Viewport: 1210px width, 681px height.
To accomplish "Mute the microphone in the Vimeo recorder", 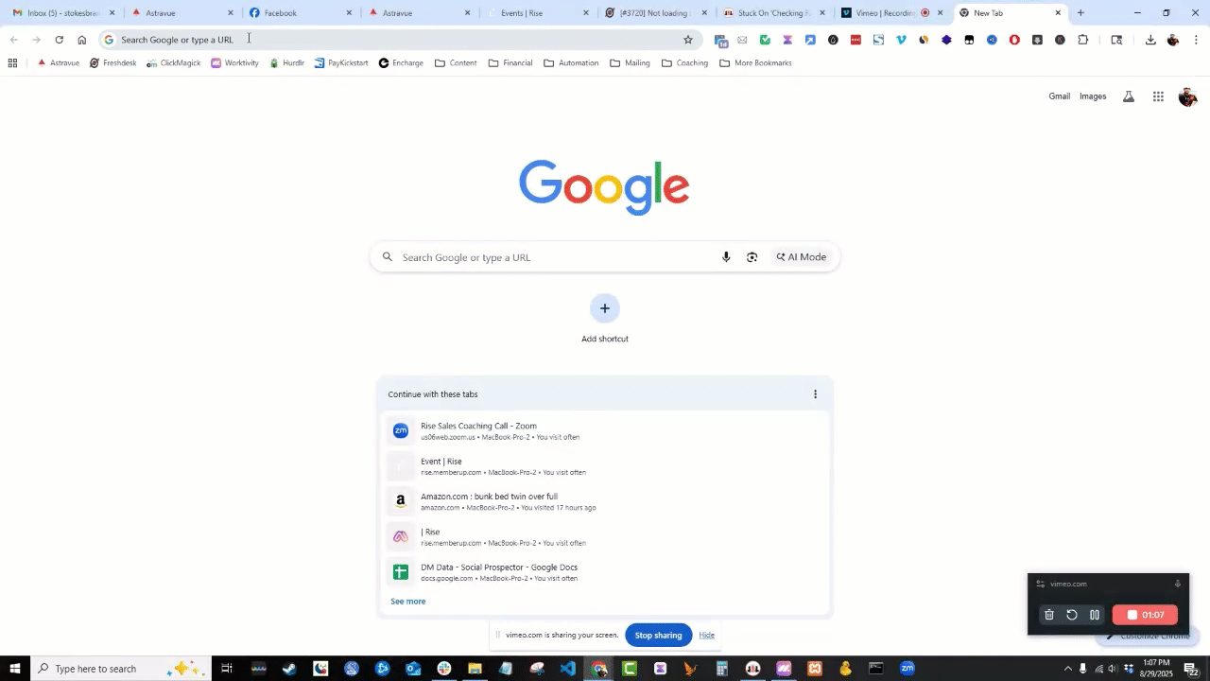I will (x=1178, y=584).
